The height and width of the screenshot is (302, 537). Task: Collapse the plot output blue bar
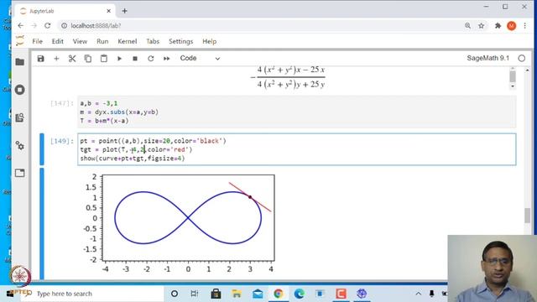pos(42,224)
